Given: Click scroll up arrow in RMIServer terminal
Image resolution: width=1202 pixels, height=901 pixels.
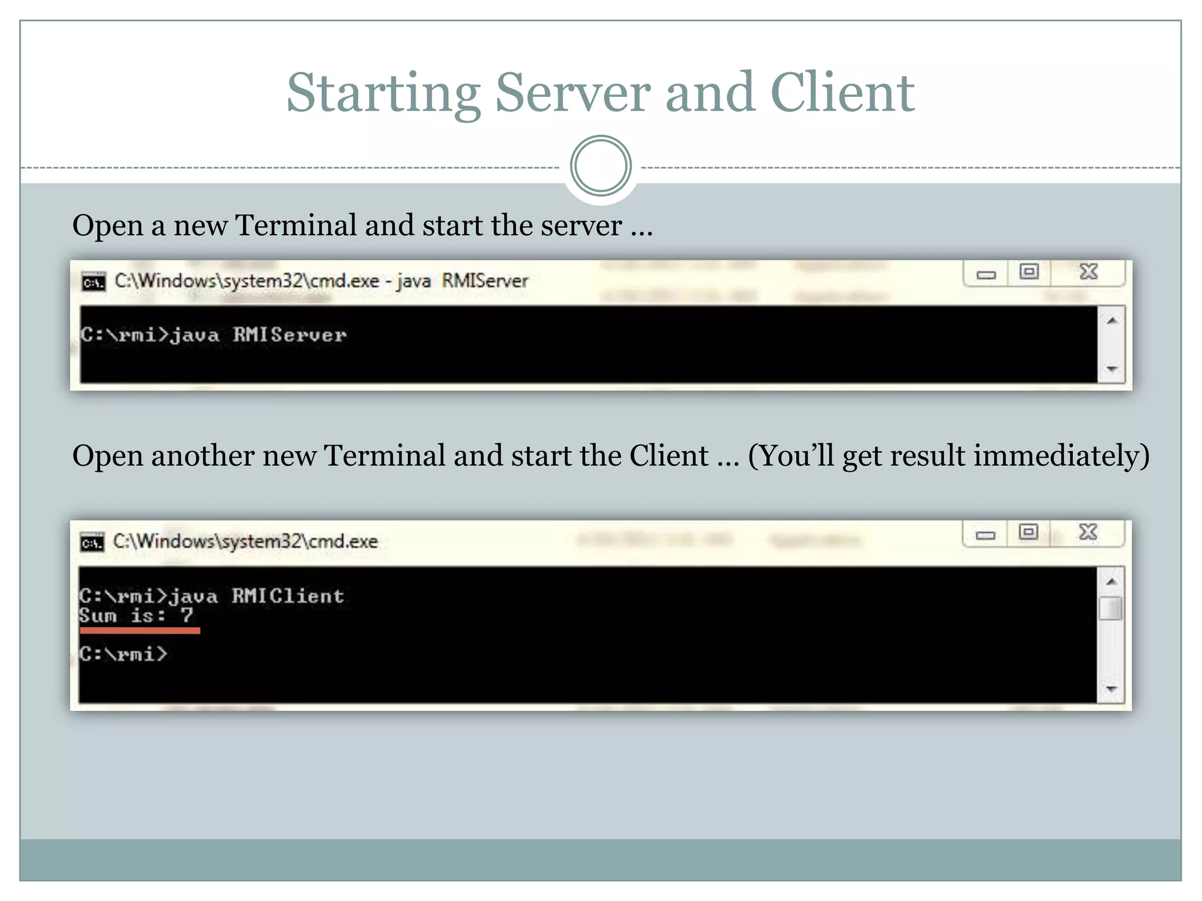Looking at the screenshot, I should click(x=1112, y=320).
